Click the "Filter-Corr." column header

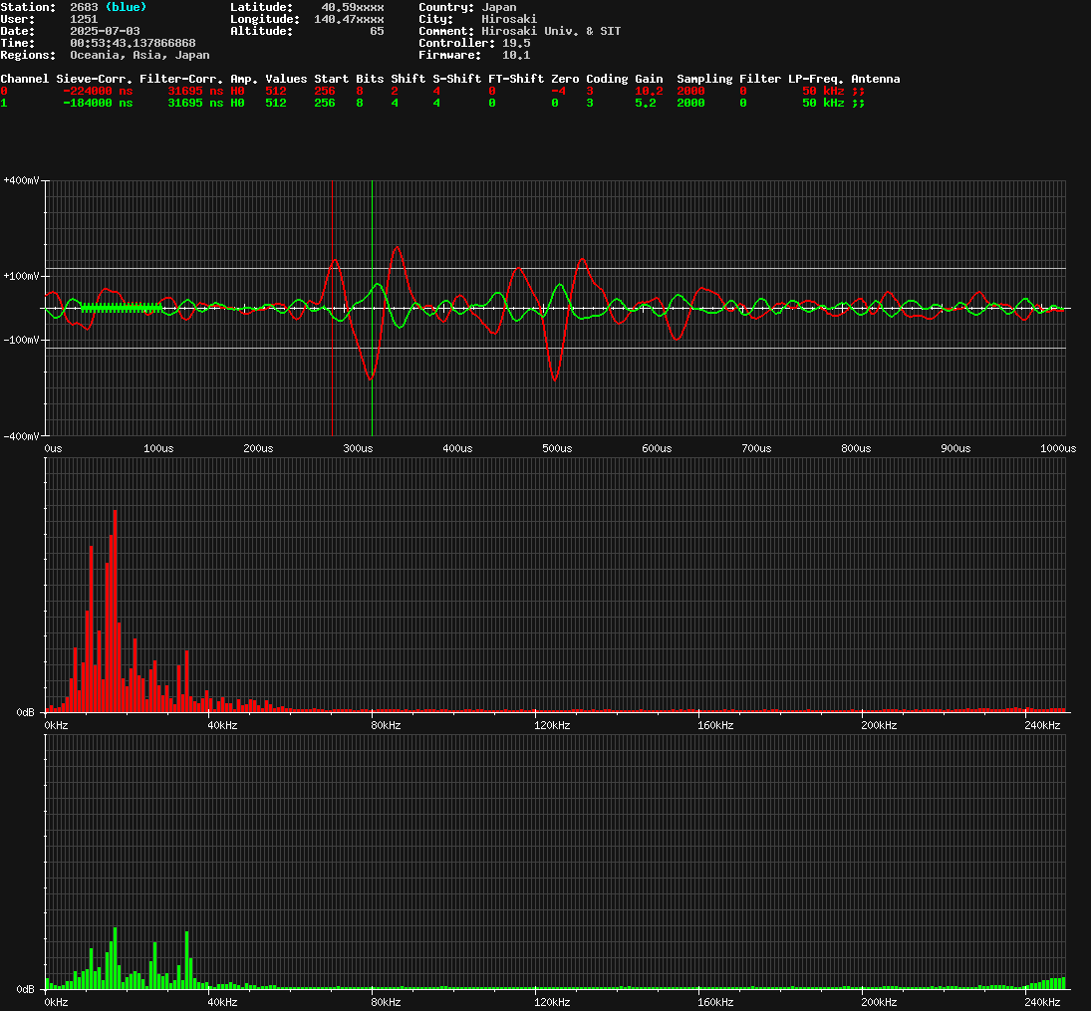[x=181, y=79]
